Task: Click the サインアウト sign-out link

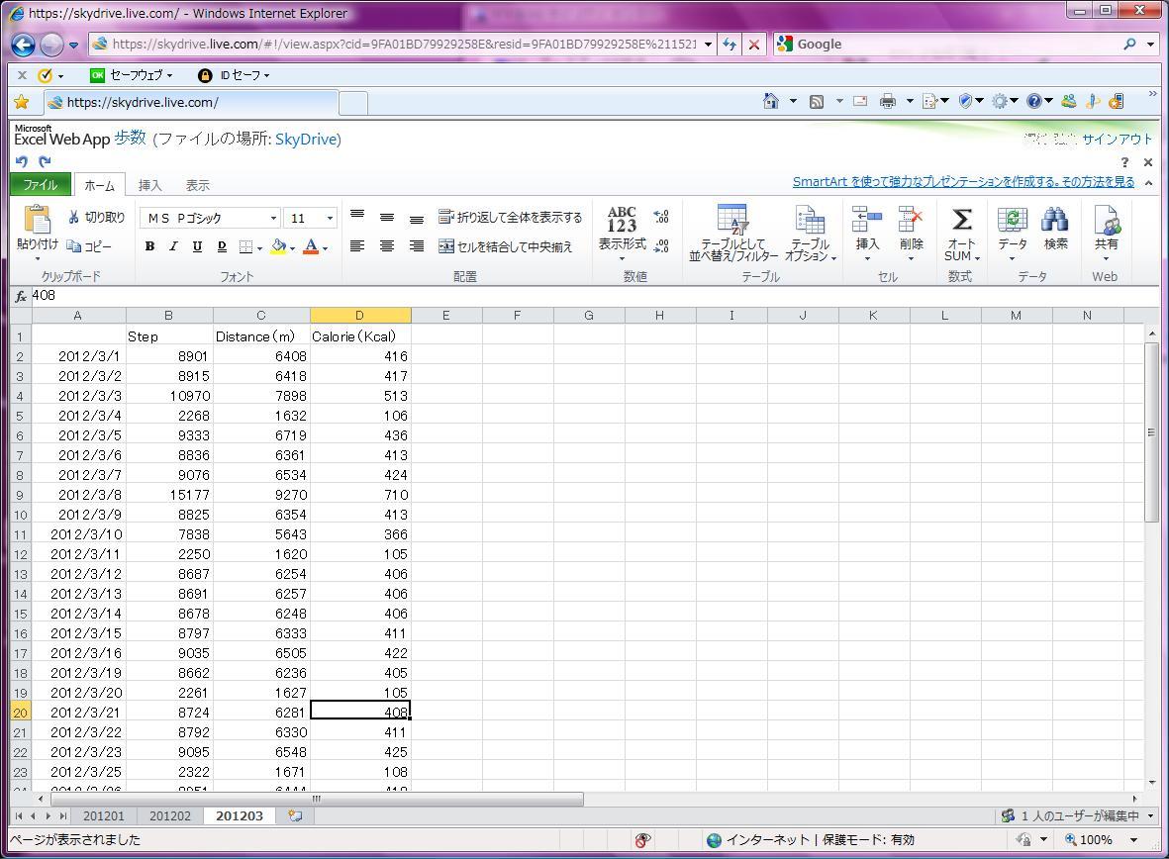Action: coord(1117,140)
